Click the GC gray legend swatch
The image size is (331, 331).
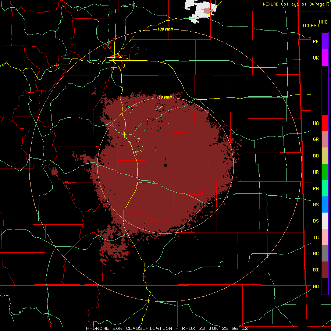coord(325,253)
